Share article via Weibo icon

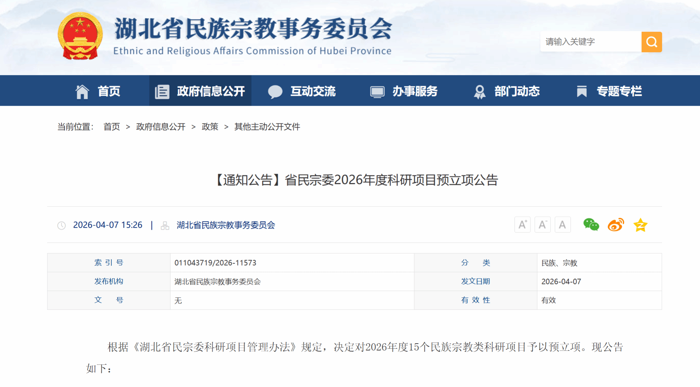click(616, 225)
